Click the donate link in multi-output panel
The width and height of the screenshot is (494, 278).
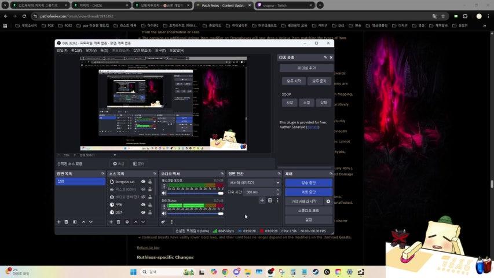click(x=312, y=126)
